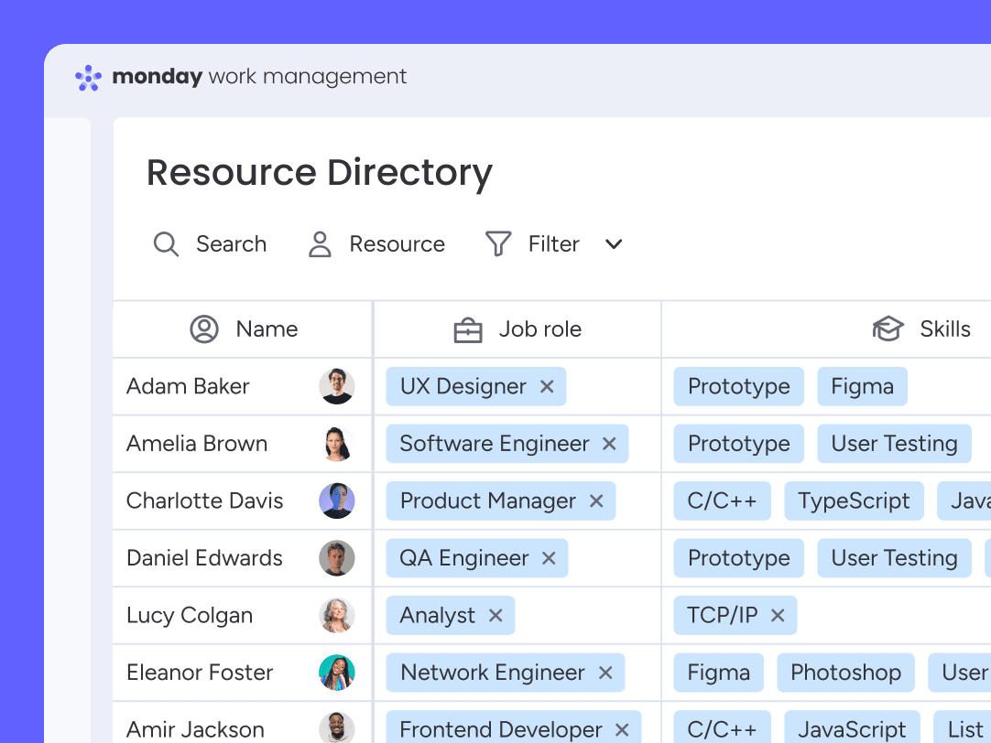Click the Search magnifier icon

[x=166, y=244]
